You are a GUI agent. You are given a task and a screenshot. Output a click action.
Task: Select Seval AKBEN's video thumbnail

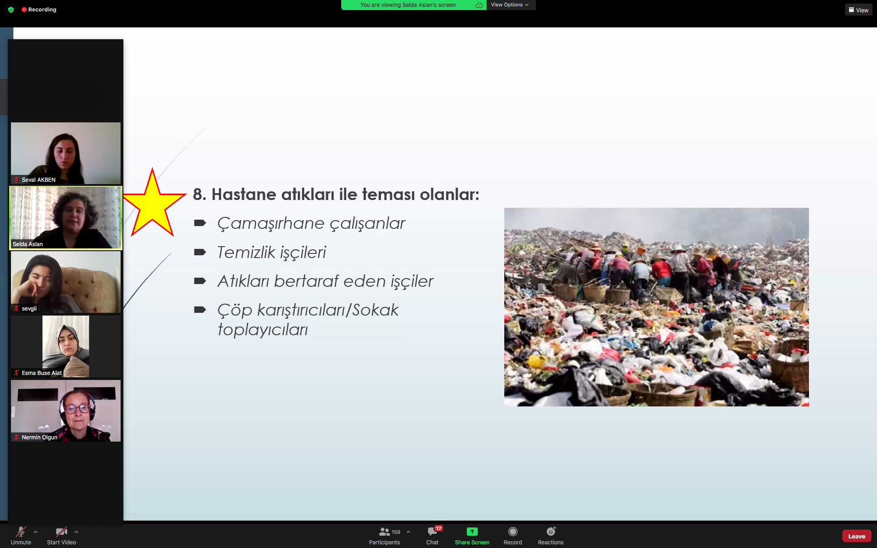pyautogui.click(x=66, y=153)
